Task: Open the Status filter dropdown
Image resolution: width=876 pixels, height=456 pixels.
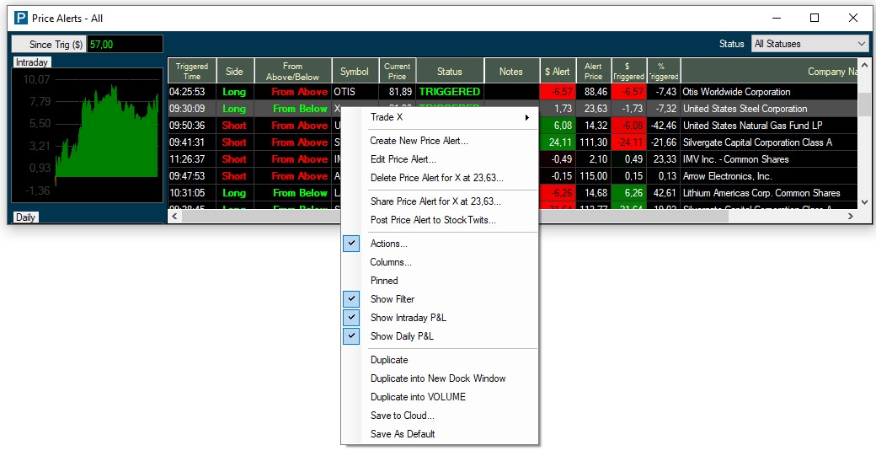Action: [809, 44]
